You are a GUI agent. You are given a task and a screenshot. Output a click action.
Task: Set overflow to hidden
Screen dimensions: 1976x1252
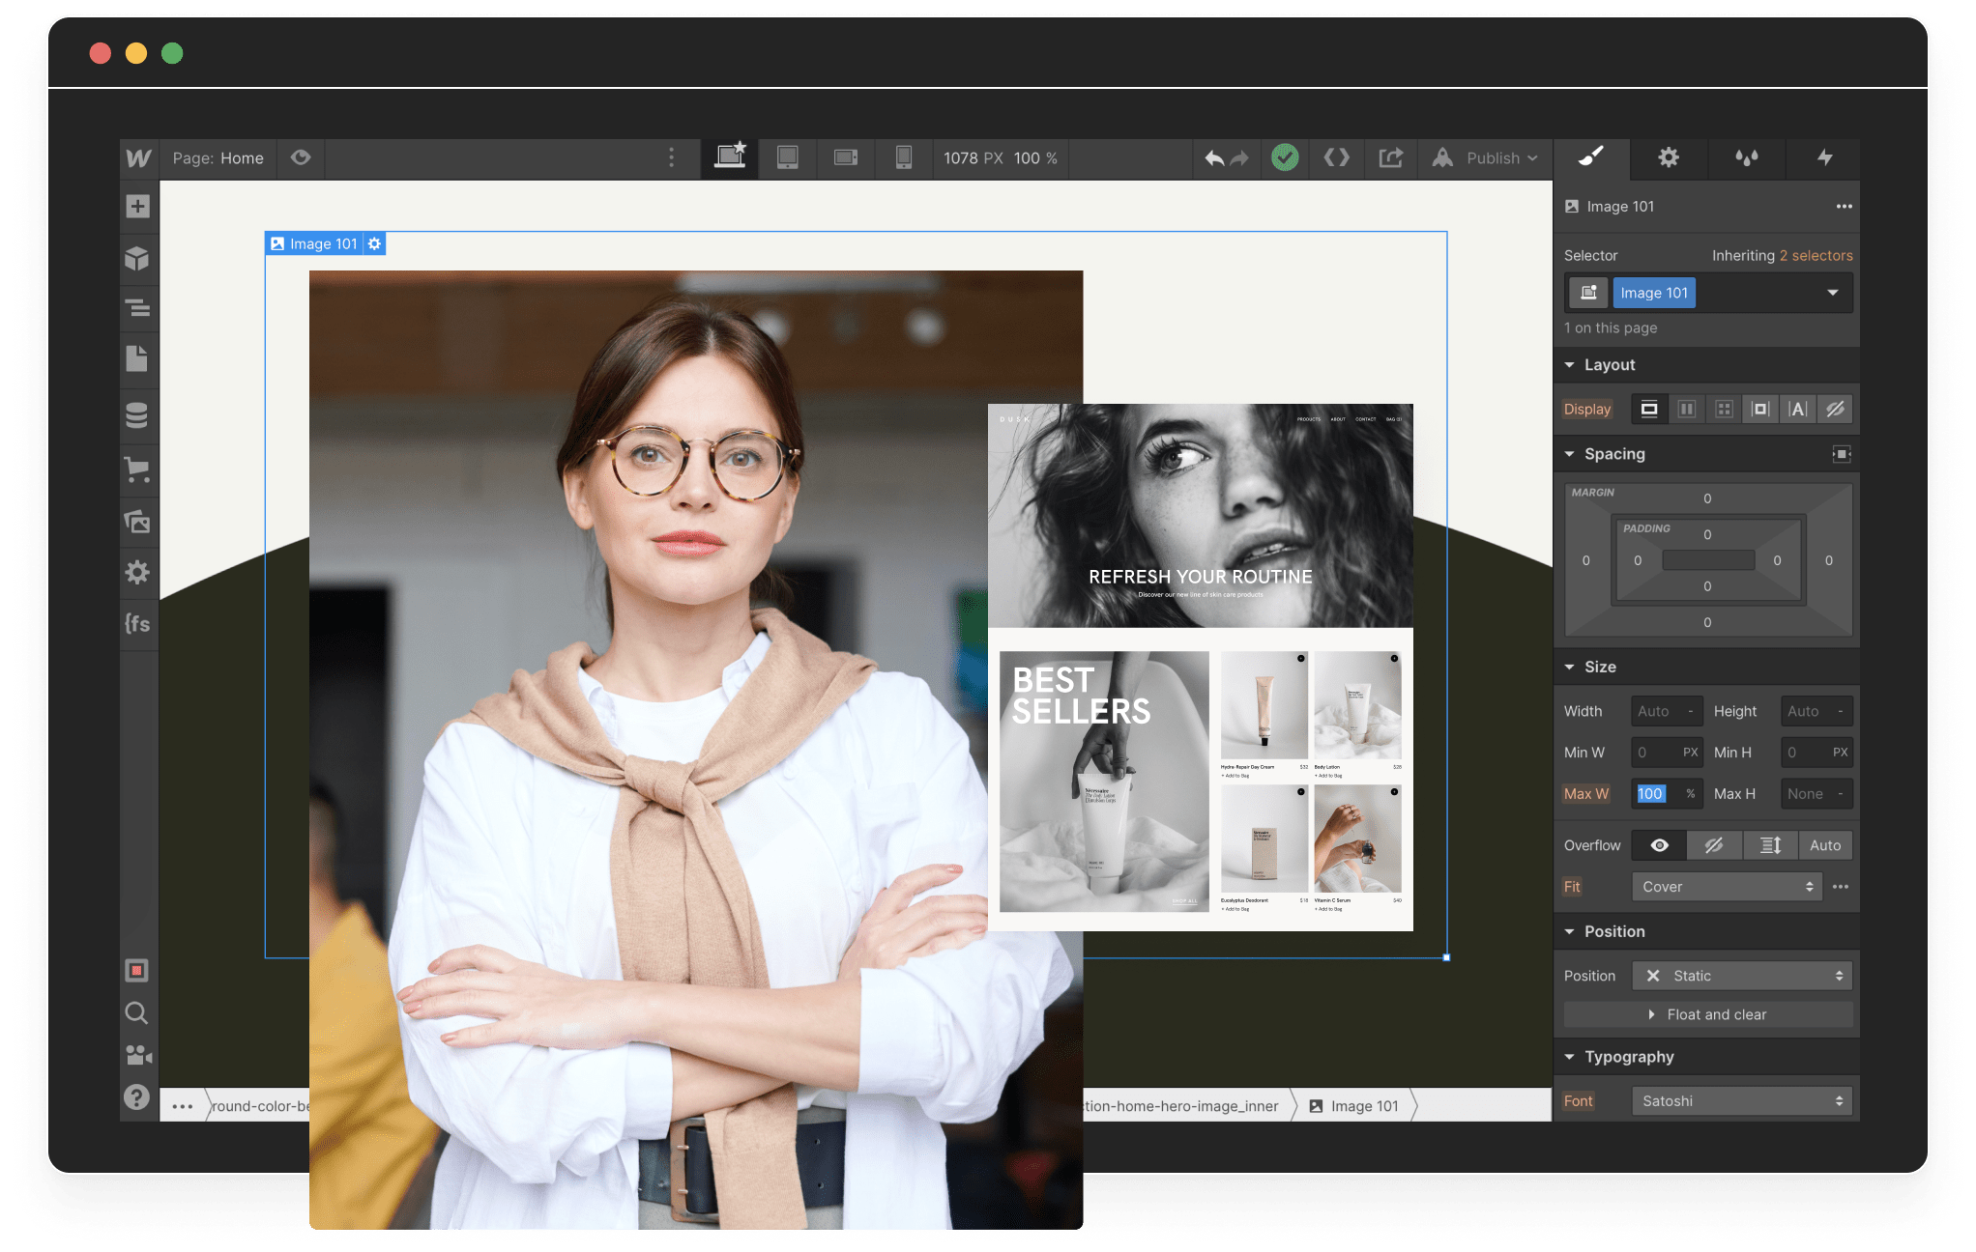(x=1714, y=845)
